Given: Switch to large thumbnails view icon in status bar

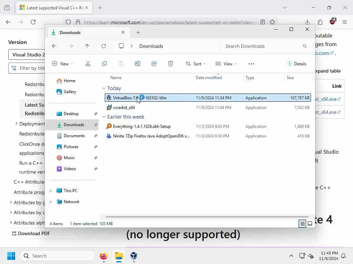Looking at the screenshot, I should [310, 223].
